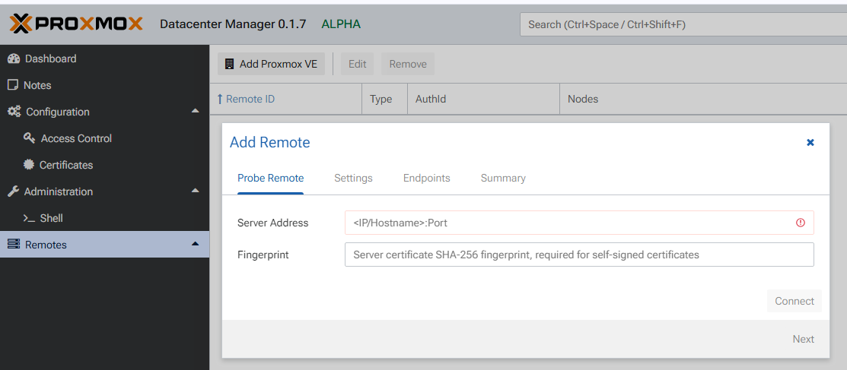Click the Remotes server icon

click(13, 245)
